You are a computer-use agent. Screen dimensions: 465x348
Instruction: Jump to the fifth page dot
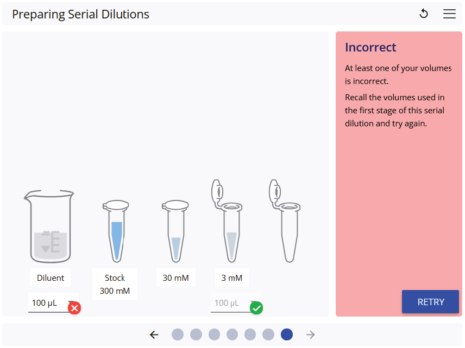click(x=250, y=334)
